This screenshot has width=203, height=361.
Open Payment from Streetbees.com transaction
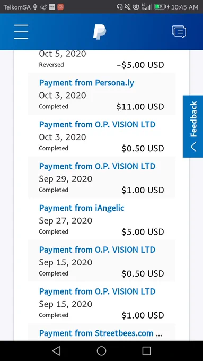[x=101, y=332]
